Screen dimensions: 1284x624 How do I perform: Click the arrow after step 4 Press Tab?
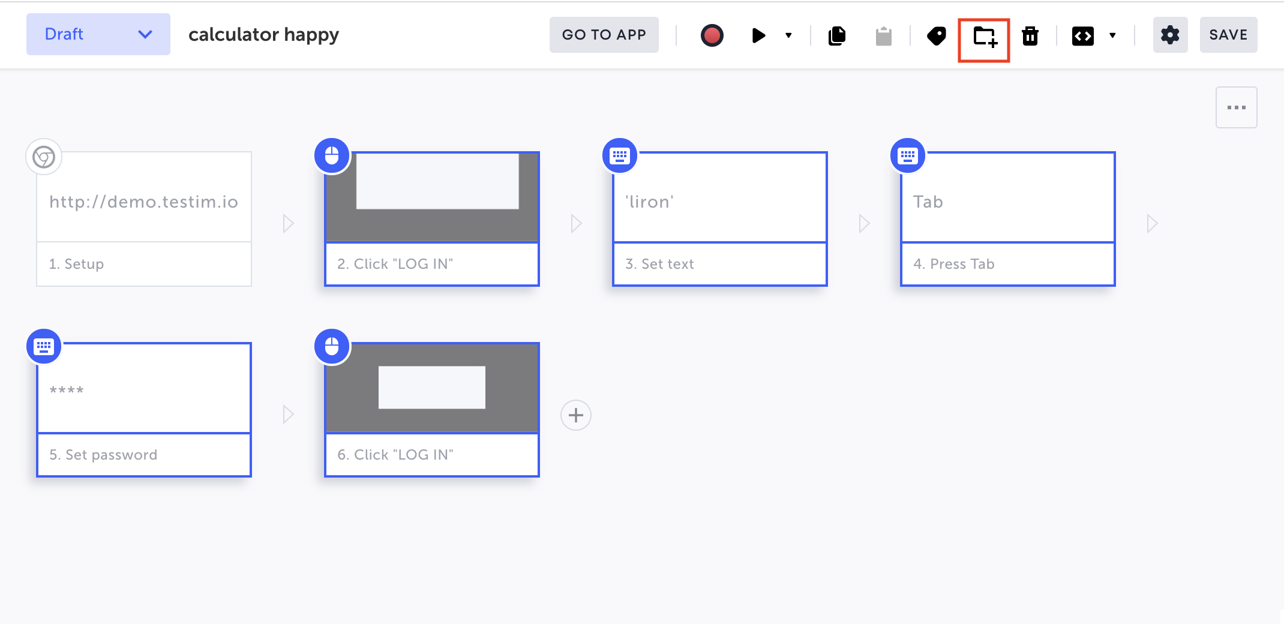point(1152,224)
